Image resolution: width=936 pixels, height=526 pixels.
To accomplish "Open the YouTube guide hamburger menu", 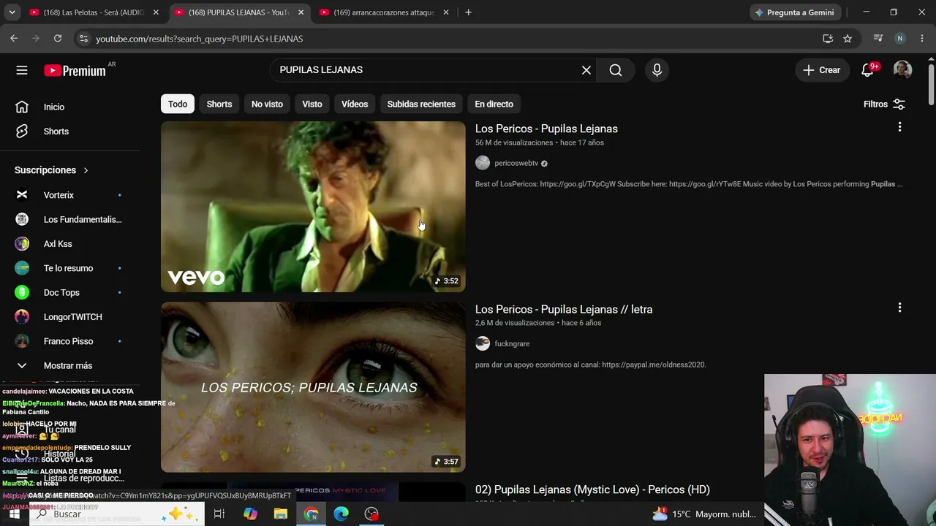I will [x=22, y=70].
